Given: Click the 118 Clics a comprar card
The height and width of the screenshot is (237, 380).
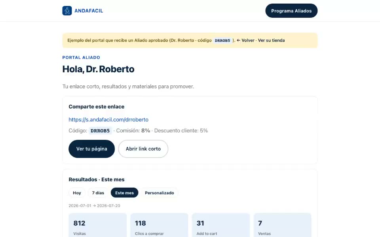Looking at the screenshot, I should pos(159,225).
